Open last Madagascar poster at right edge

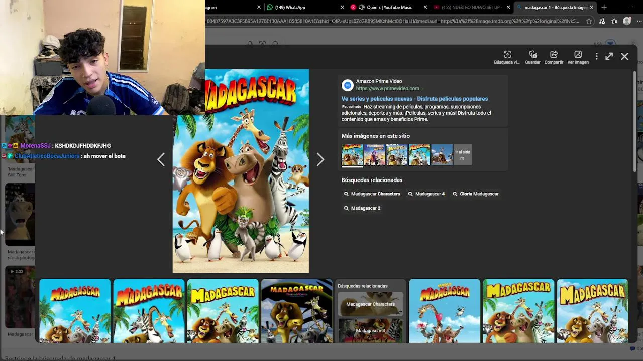tap(592, 311)
